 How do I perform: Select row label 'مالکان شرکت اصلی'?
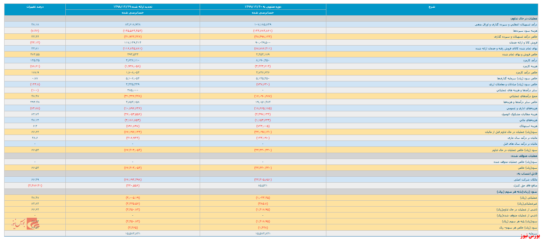tap(526, 179)
